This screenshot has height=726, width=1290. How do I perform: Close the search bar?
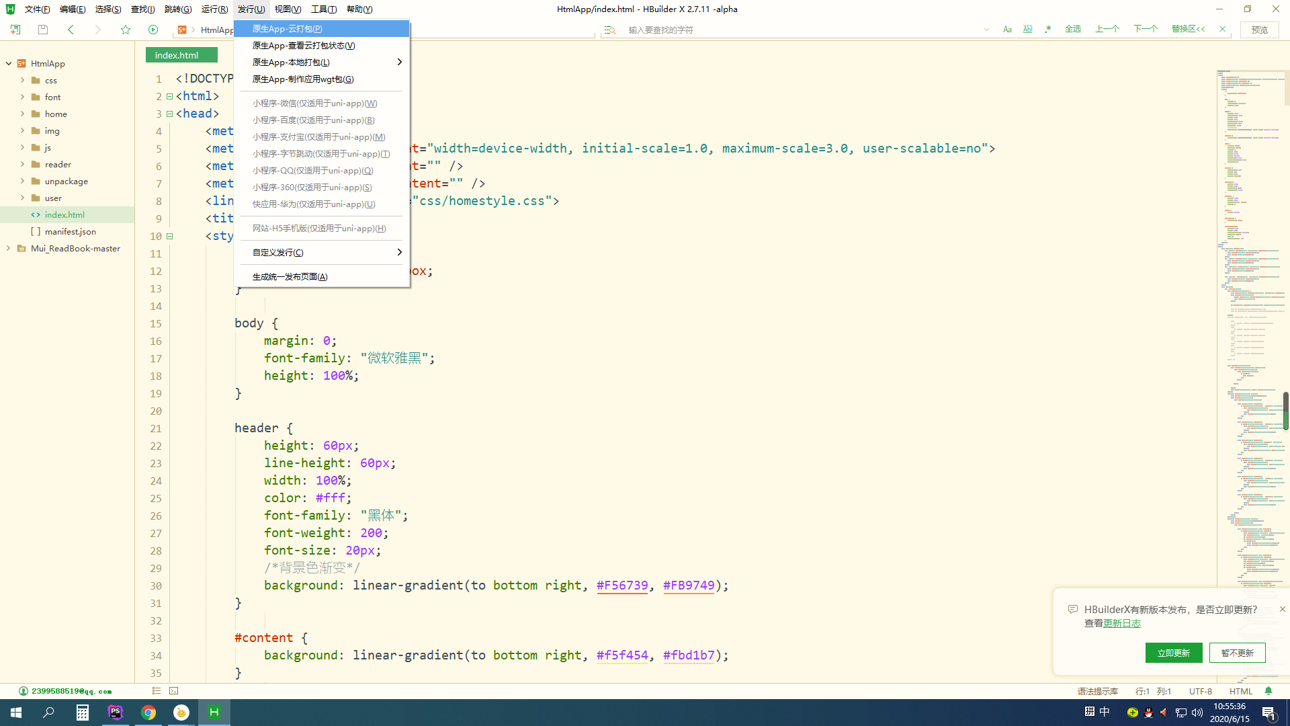click(1223, 29)
